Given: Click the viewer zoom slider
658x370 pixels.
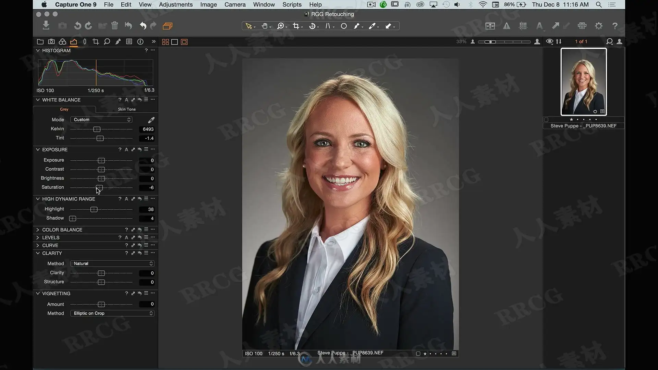Looking at the screenshot, I should (x=504, y=42).
